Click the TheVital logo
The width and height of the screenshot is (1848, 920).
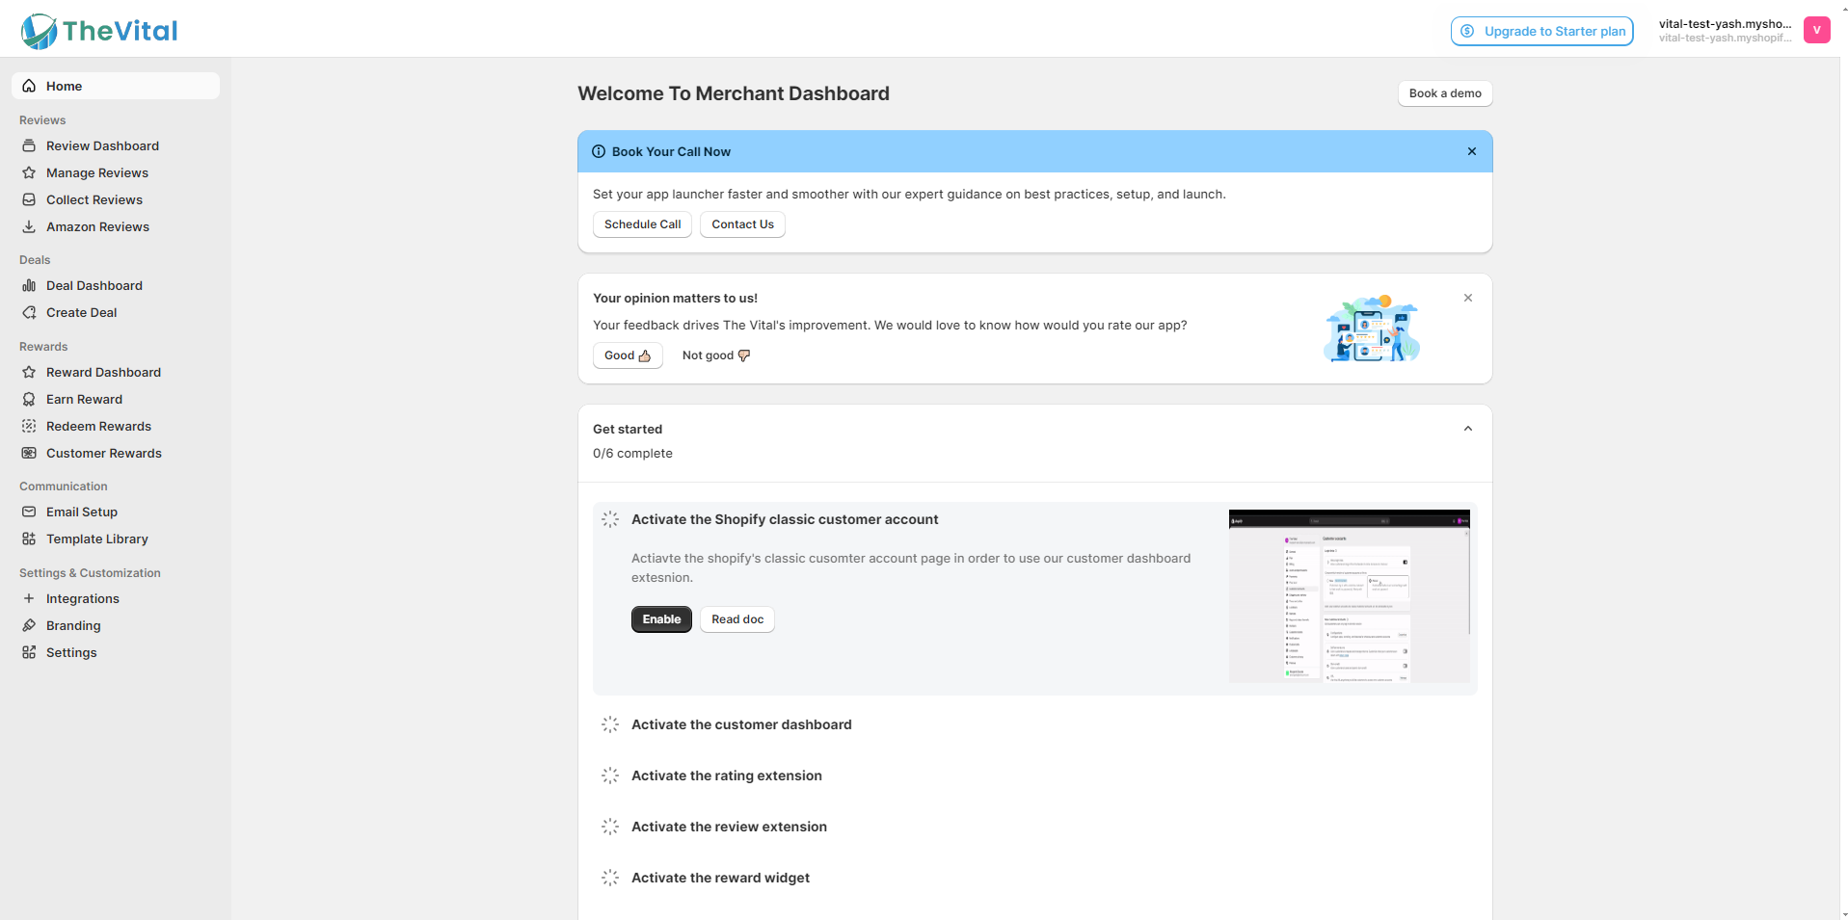(x=99, y=31)
